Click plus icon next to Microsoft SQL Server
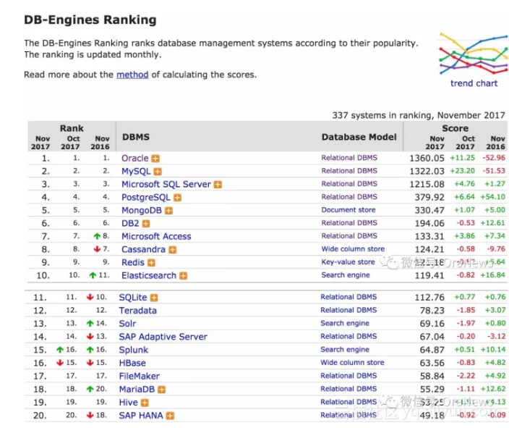The height and width of the screenshot is (428, 509). (x=218, y=185)
